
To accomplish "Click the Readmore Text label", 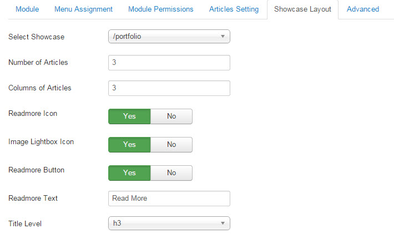I will (33, 198).
